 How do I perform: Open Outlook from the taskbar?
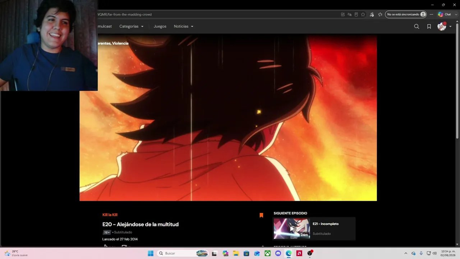click(x=257, y=253)
